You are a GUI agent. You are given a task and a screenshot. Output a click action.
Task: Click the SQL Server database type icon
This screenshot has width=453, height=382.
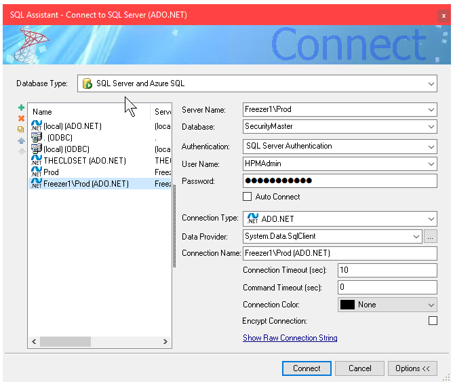pyautogui.click(x=87, y=83)
